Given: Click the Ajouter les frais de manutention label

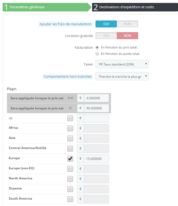Looking at the screenshot, I should 65,24.
